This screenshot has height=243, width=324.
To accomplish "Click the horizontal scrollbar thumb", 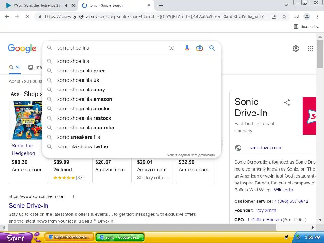I will tap(142, 227).
